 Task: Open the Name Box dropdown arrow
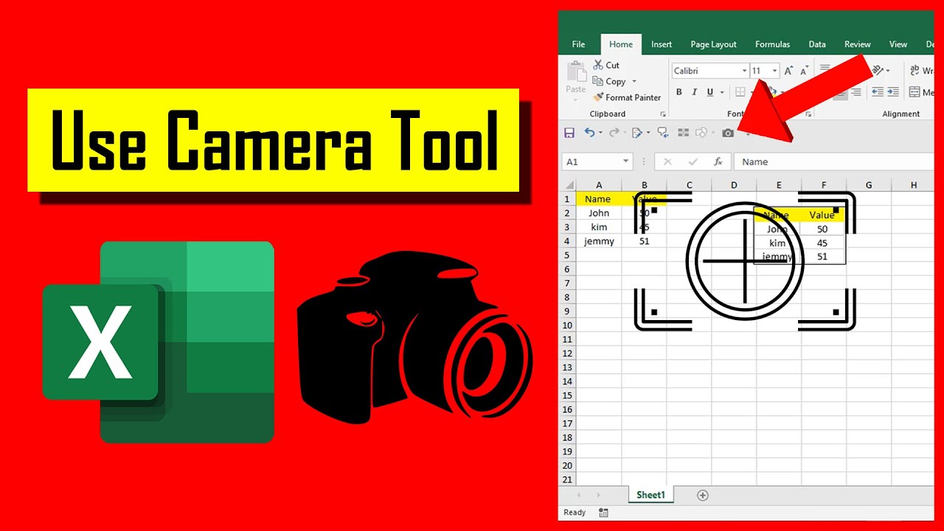tap(626, 162)
